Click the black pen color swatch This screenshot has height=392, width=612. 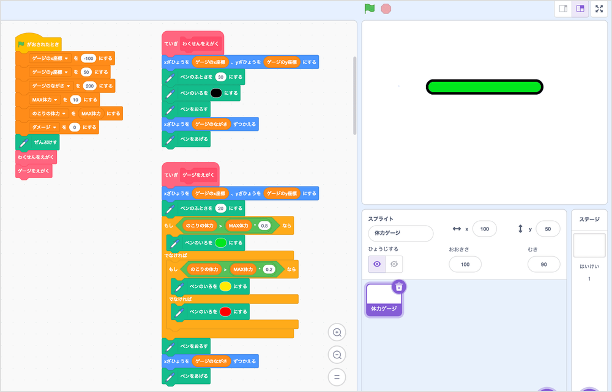216,93
